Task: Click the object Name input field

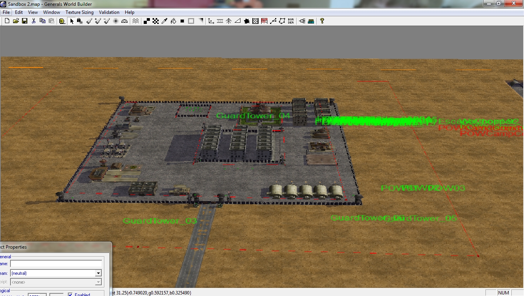Action: click(x=56, y=264)
